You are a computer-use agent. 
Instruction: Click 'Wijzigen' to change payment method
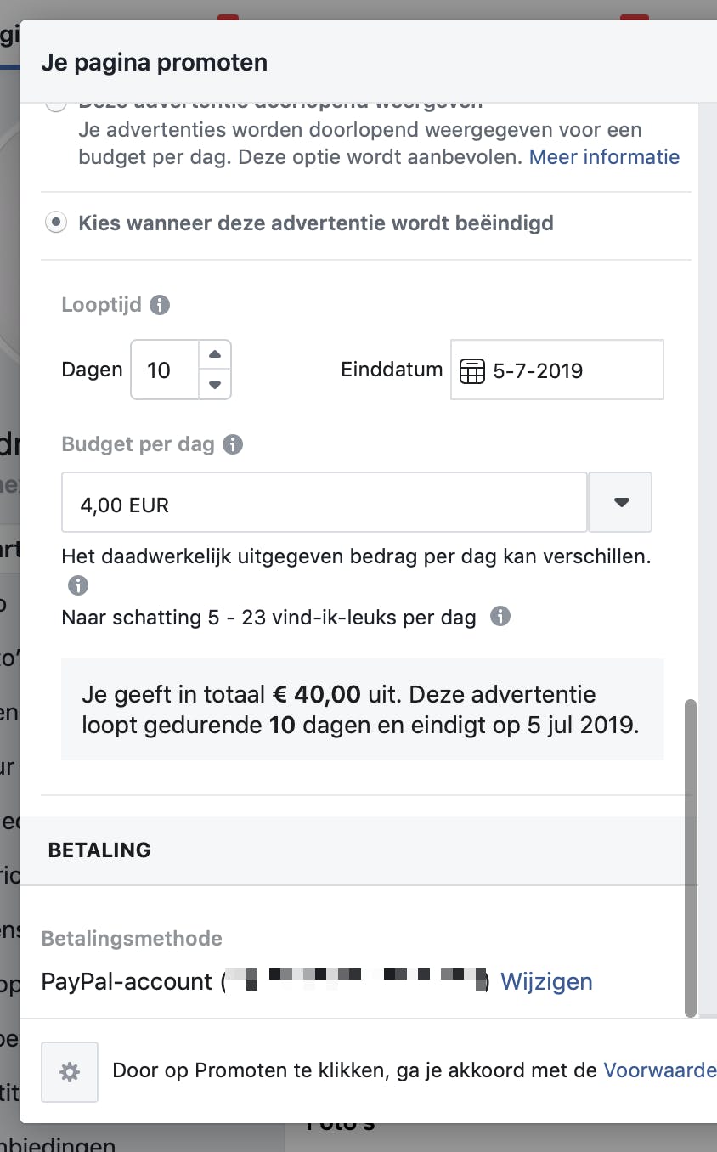[x=546, y=982]
